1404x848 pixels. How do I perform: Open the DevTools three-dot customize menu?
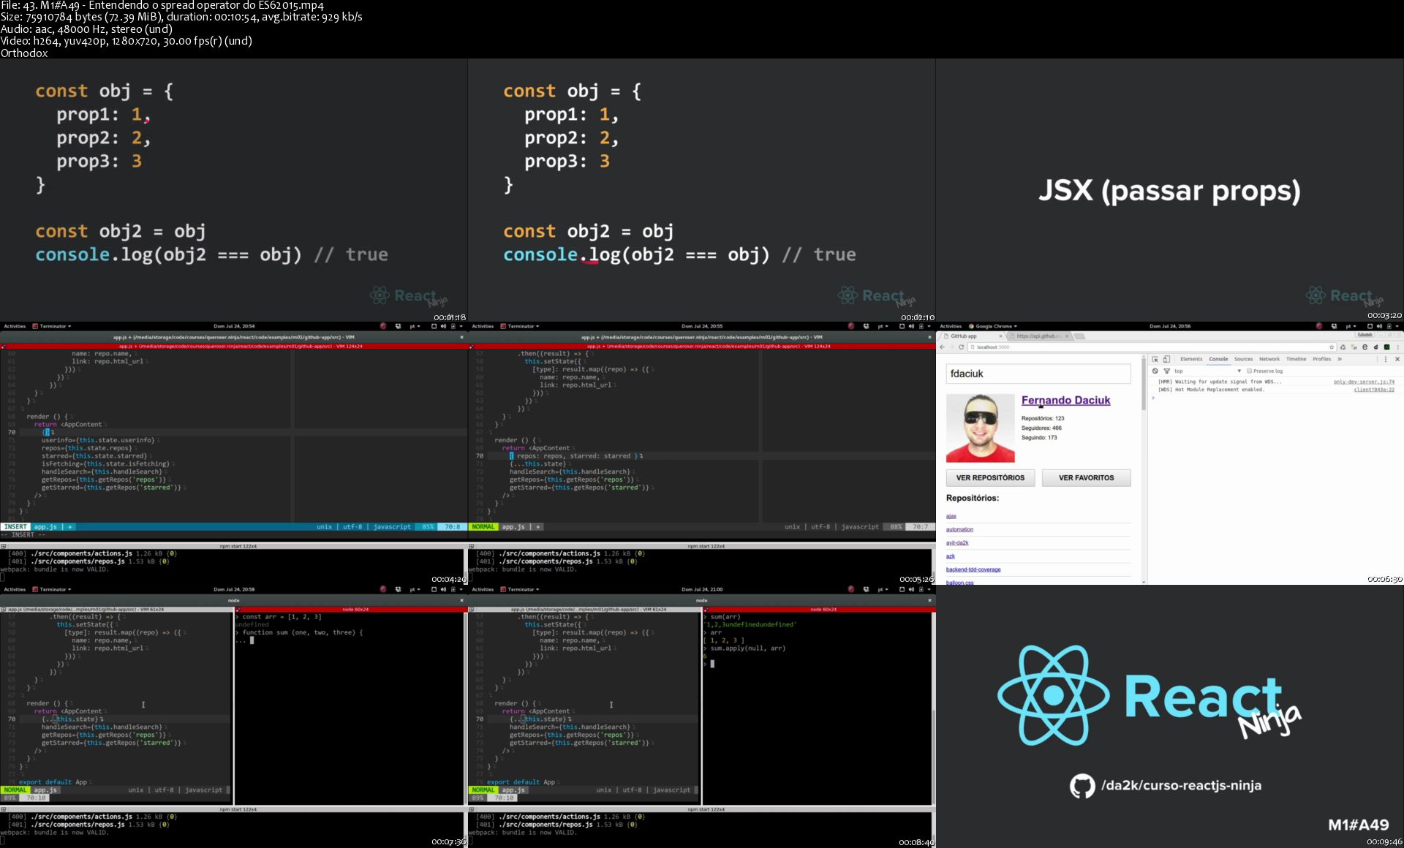(x=1385, y=359)
